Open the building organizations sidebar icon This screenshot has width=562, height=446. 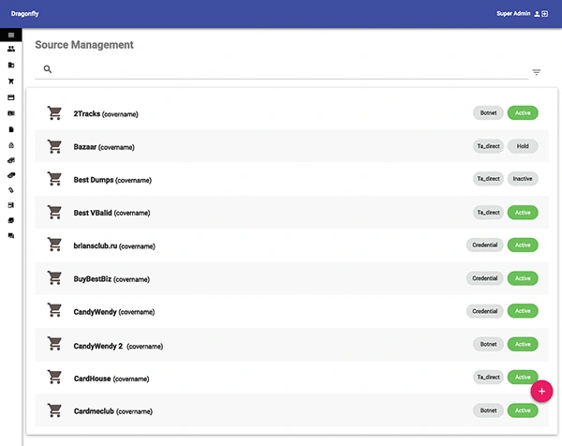pos(11,65)
